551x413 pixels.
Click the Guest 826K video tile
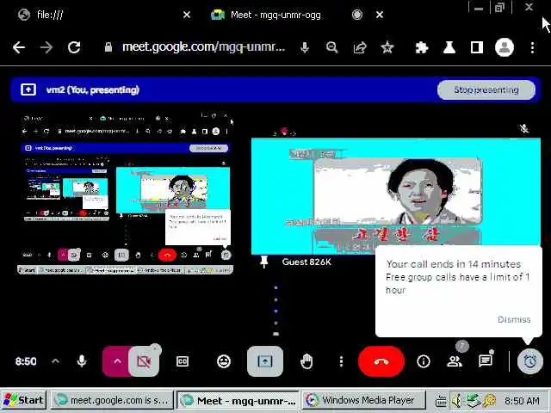tap(396, 196)
